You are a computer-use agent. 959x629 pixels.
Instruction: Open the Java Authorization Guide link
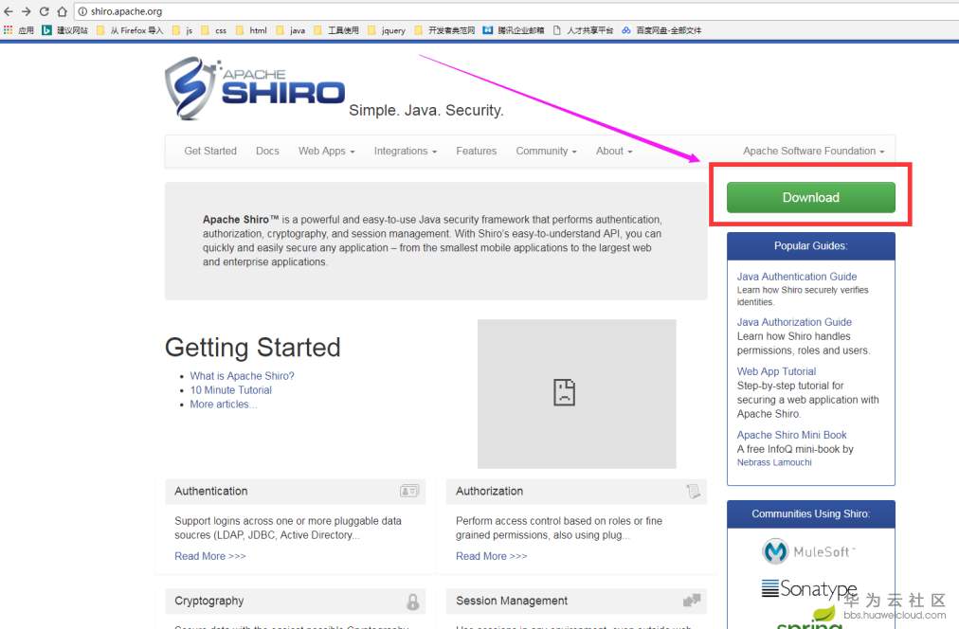[x=794, y=321]
